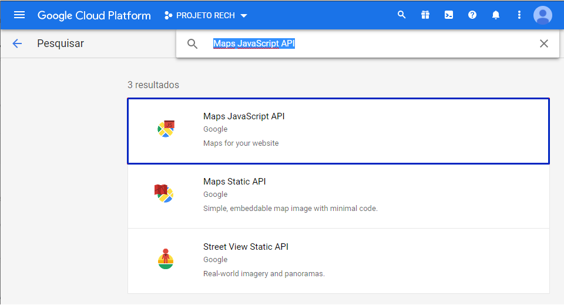This screenshot has height=305, width=564.
Task: Open the user account avatar
Action: (543, 15)
